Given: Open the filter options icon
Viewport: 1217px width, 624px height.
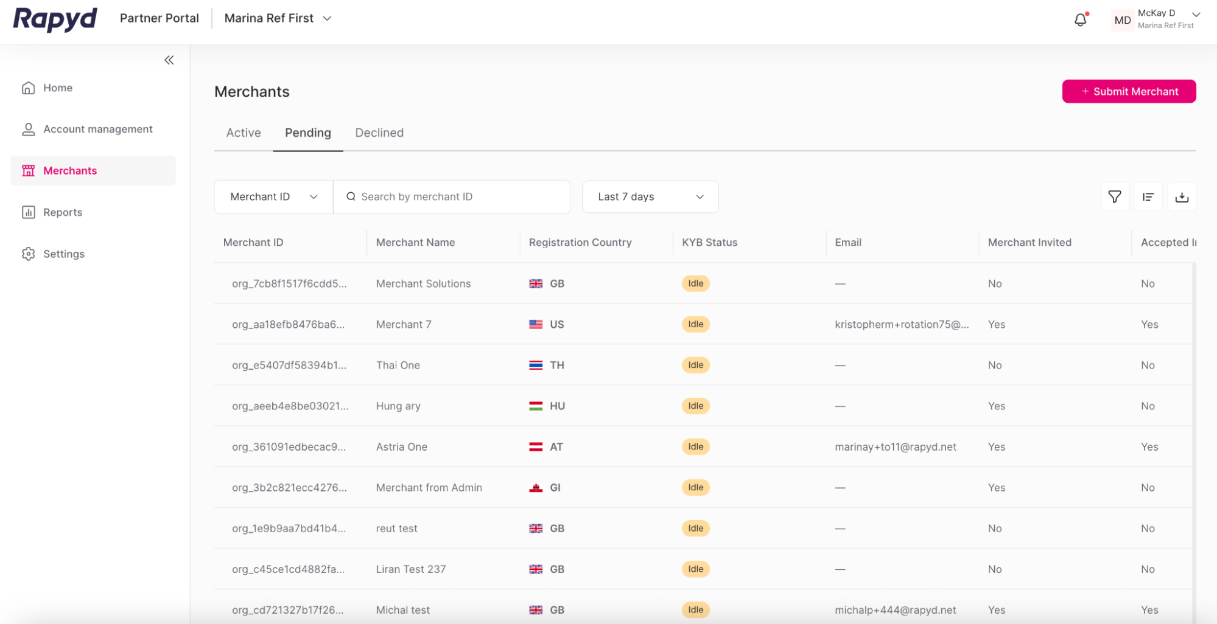Looking at the screenshot, I should [1114, 196].
